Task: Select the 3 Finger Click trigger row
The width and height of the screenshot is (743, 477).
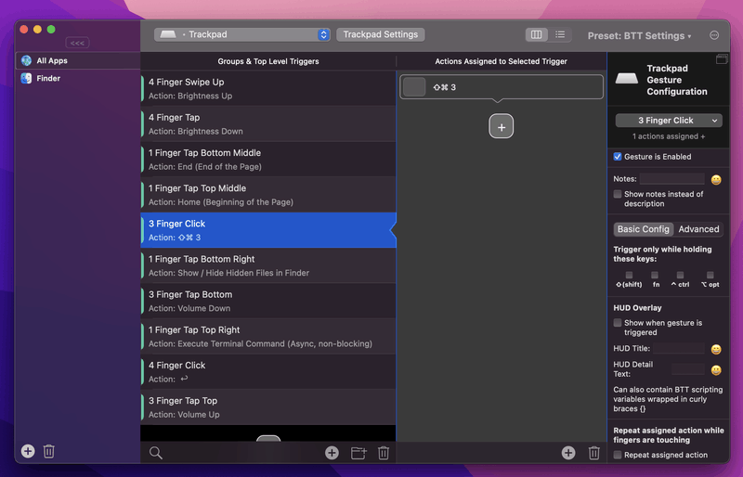Action: 268,230
